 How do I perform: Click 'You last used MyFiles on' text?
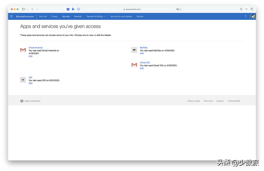[x=152, y=50]
